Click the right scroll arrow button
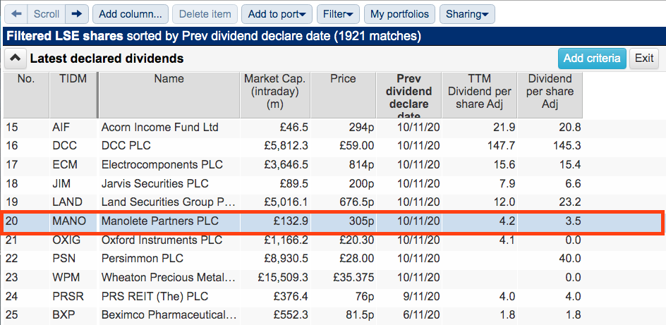This screenshot has height=325, width=666. (x=77, y=14)
